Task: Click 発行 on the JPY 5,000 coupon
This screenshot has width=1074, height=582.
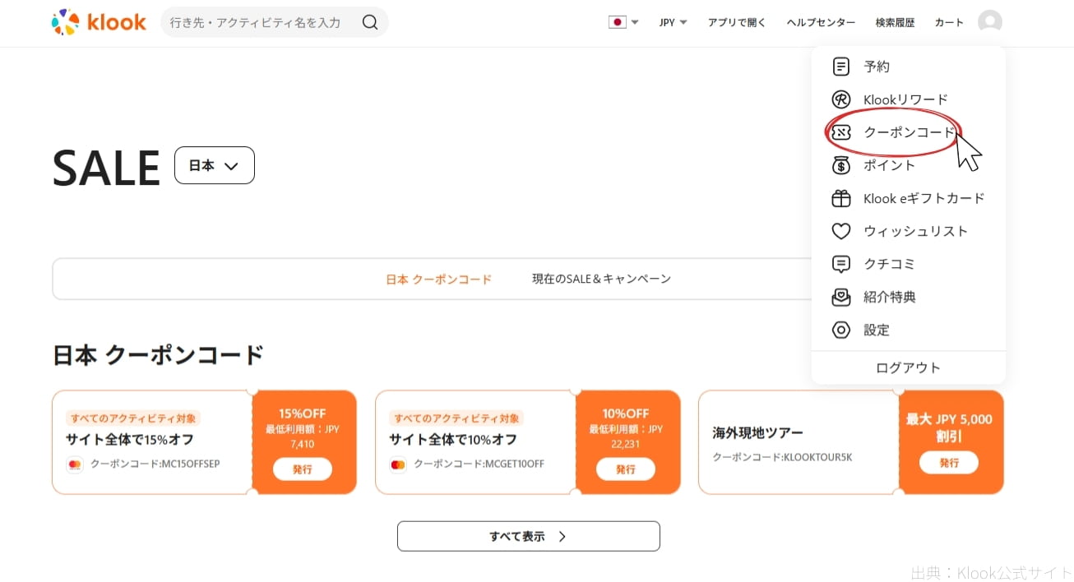Action: click(x=949, y=463)
